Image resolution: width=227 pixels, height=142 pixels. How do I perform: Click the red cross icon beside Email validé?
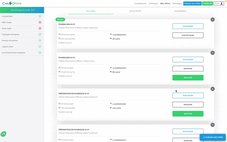tap(40, 28)
